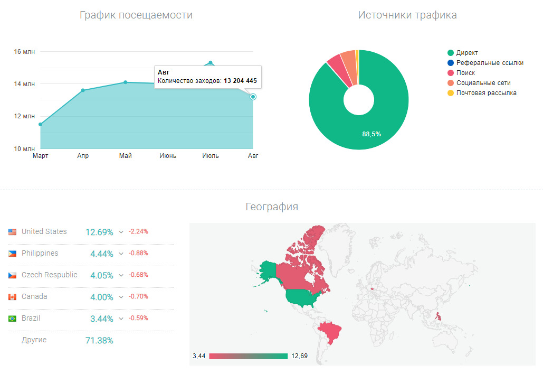Select the Авг data point on chart
Image resolution: width=543 pixels, height=374 pixels.
click(253, 97)
